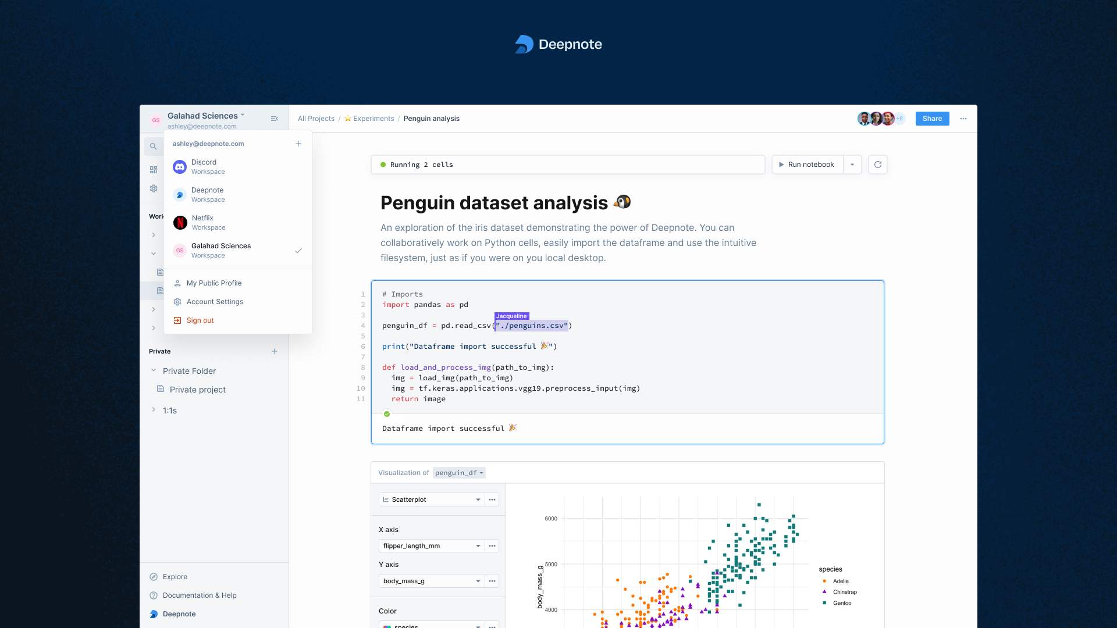Viewport: 1117px width, 628px height.
Task: Click the star icon beside Experiments breadcrumb
Action: (x=348, y=119)
